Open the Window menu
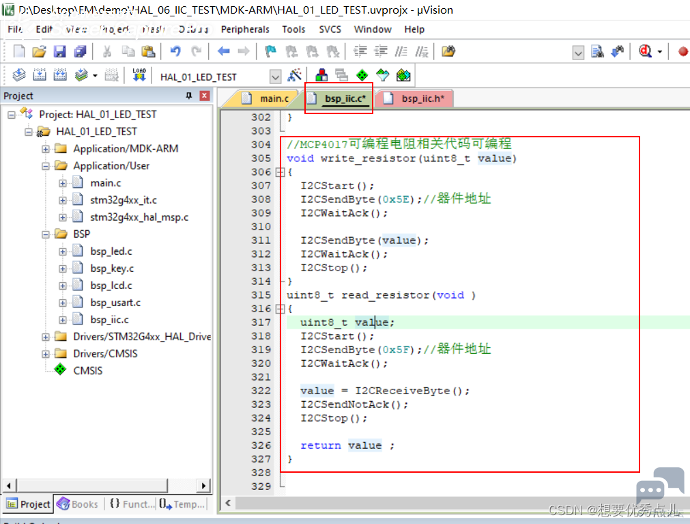This screenshot has height=524, width=690. coord(373,29)
